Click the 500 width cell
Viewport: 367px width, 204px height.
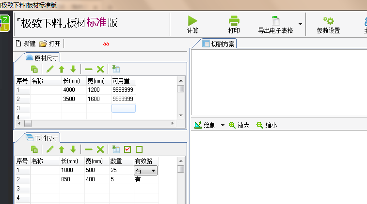(97, 170)
